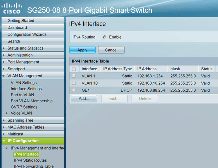Click the DHCP address type cell
The image size is (218, 168).
tap(126, 90)
